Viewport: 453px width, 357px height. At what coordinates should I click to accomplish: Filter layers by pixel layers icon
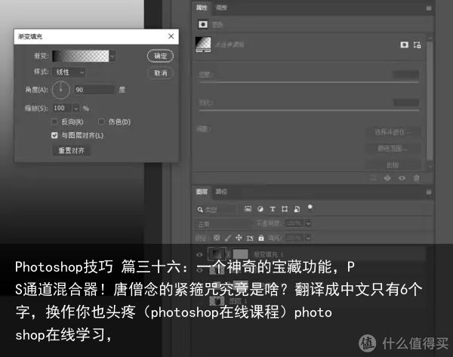point(248,209)
